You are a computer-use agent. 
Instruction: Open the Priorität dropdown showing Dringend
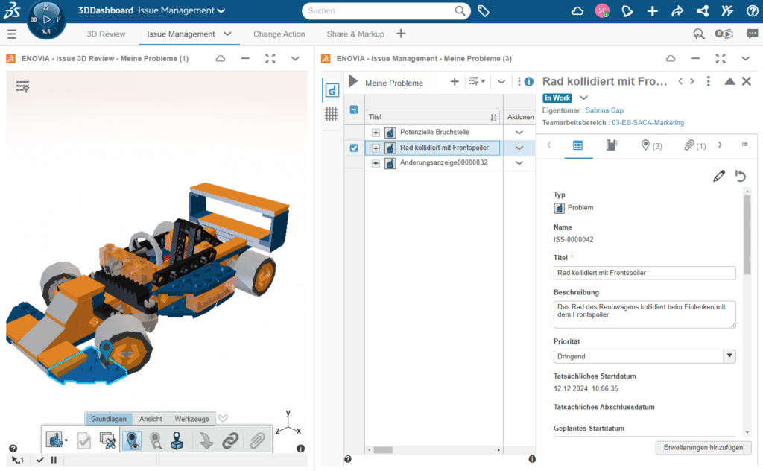(x=729, y=356)
